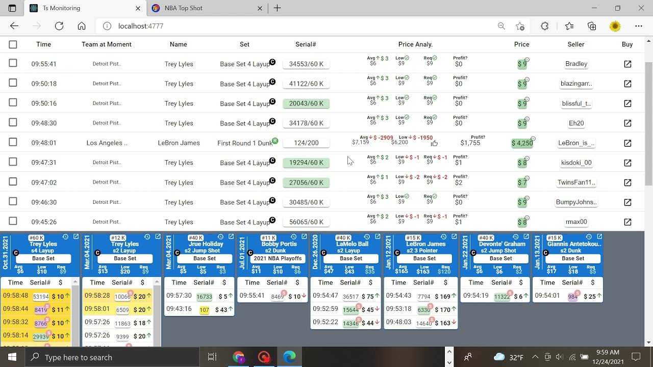Open buy link for 09:55:41 Trey Lyles row
The image size is (653, 367).
coord(627,64)
